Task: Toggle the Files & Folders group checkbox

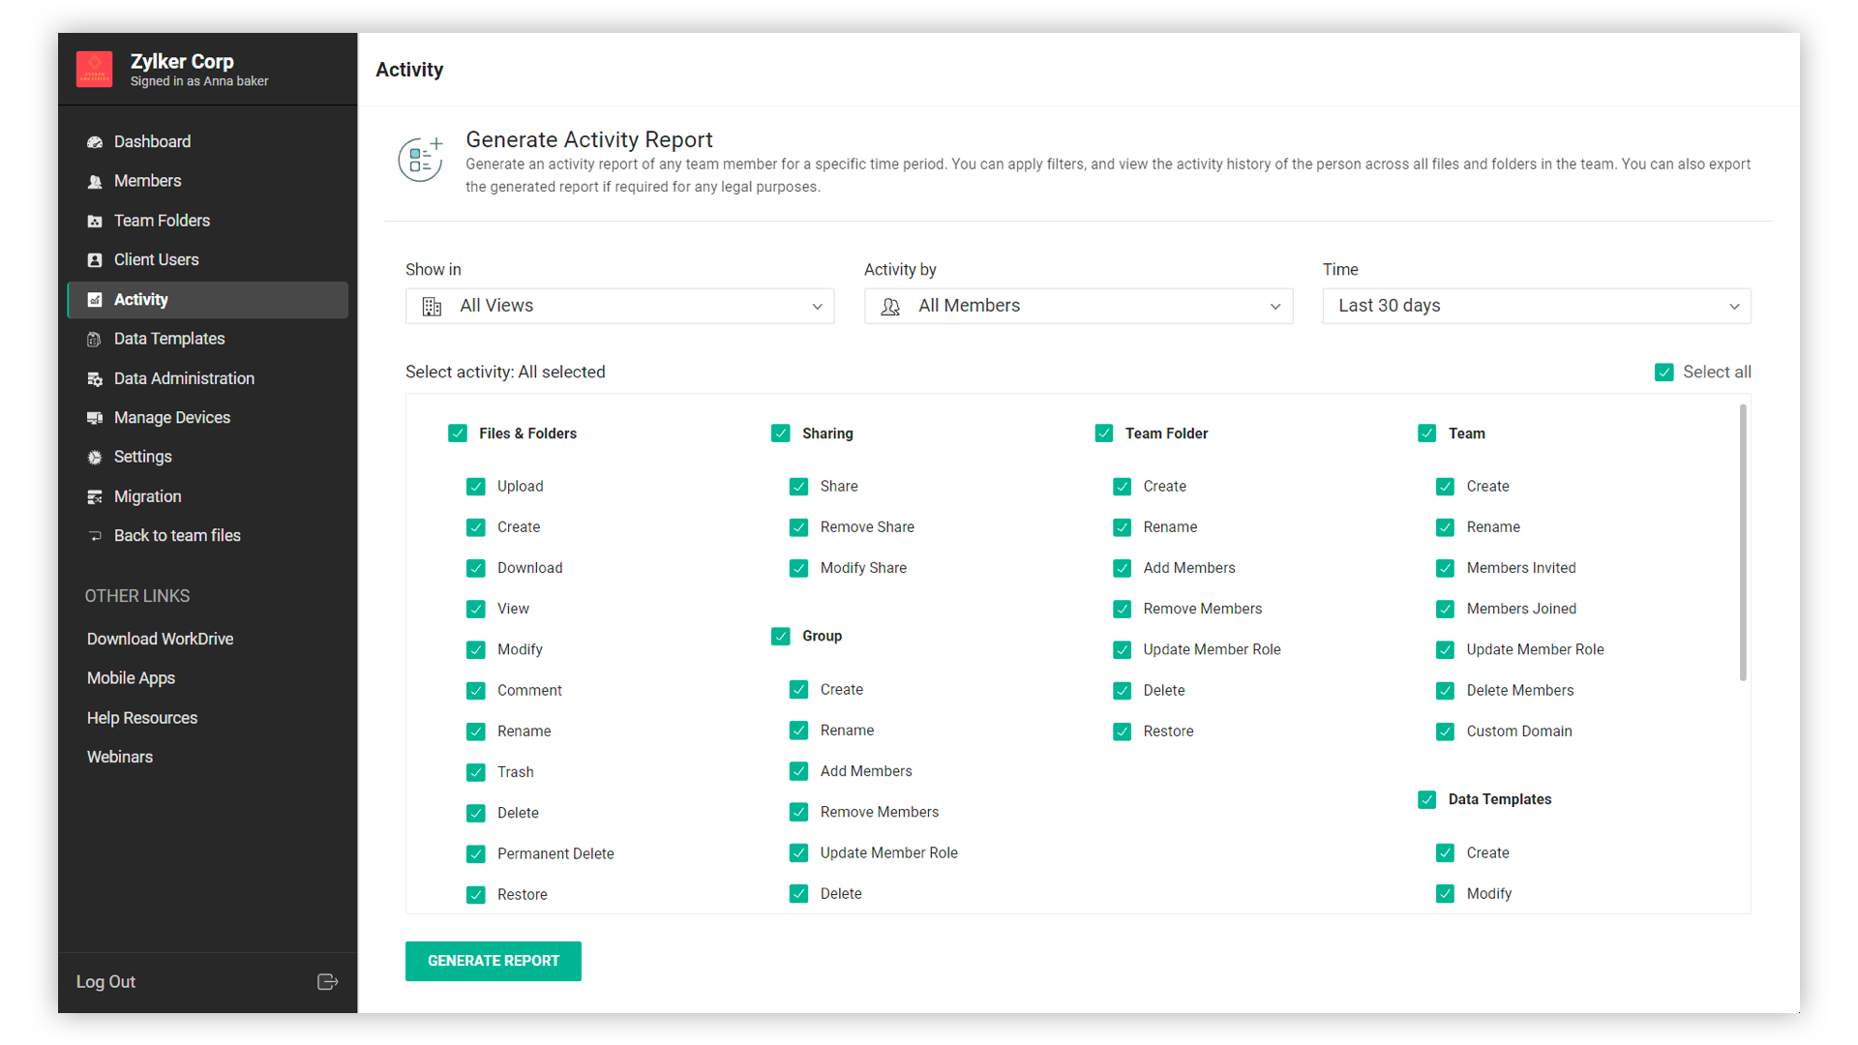Action: coord(458,433)
